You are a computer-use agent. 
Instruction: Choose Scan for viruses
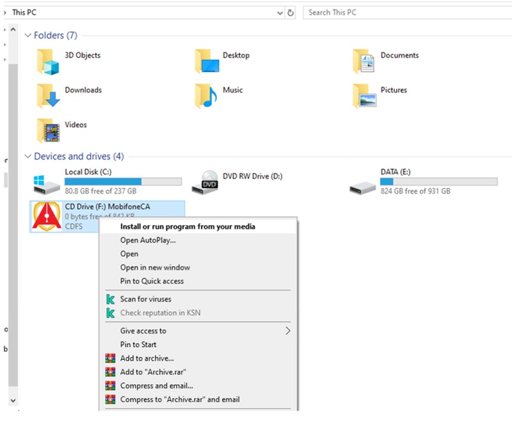coord(198,299)
